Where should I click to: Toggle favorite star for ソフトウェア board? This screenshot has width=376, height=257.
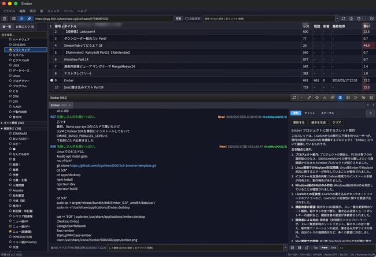pos(10,50)
